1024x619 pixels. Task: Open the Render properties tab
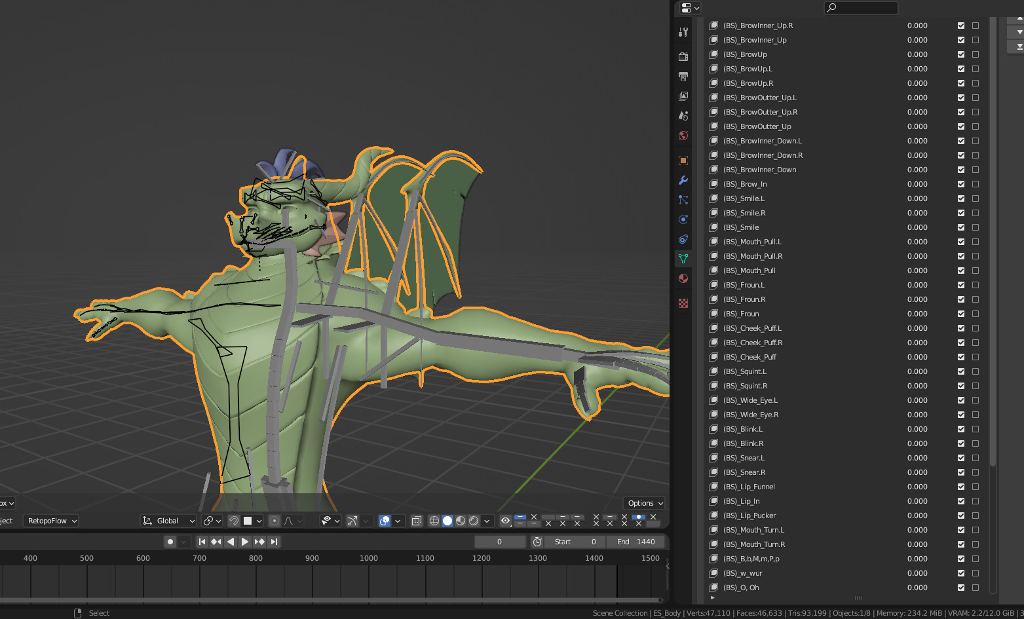683,57
